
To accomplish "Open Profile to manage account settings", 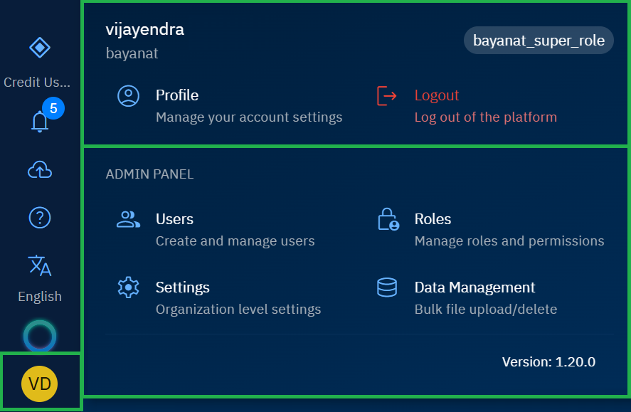I will pyautogui.click(x=176, y=95).
